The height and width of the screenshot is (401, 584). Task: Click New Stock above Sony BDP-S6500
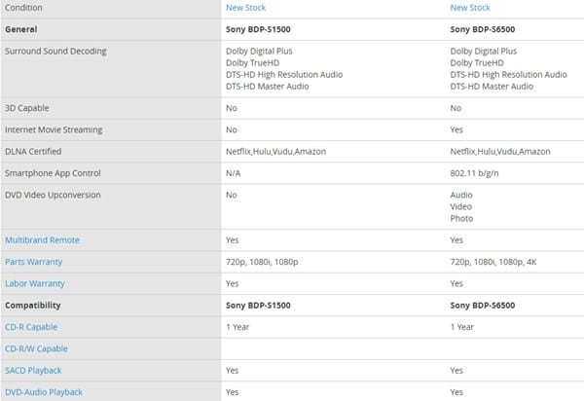[471, 8]
